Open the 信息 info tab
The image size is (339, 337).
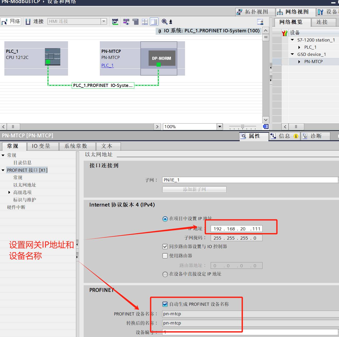point(285,136)
